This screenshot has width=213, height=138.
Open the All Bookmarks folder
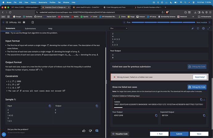[205, 17]
